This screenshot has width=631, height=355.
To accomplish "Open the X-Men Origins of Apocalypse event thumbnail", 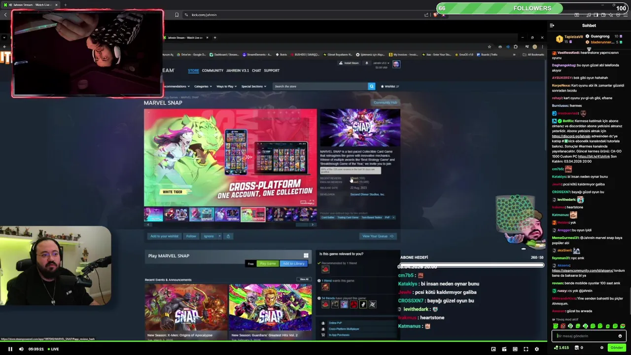I will pos(186,307).
